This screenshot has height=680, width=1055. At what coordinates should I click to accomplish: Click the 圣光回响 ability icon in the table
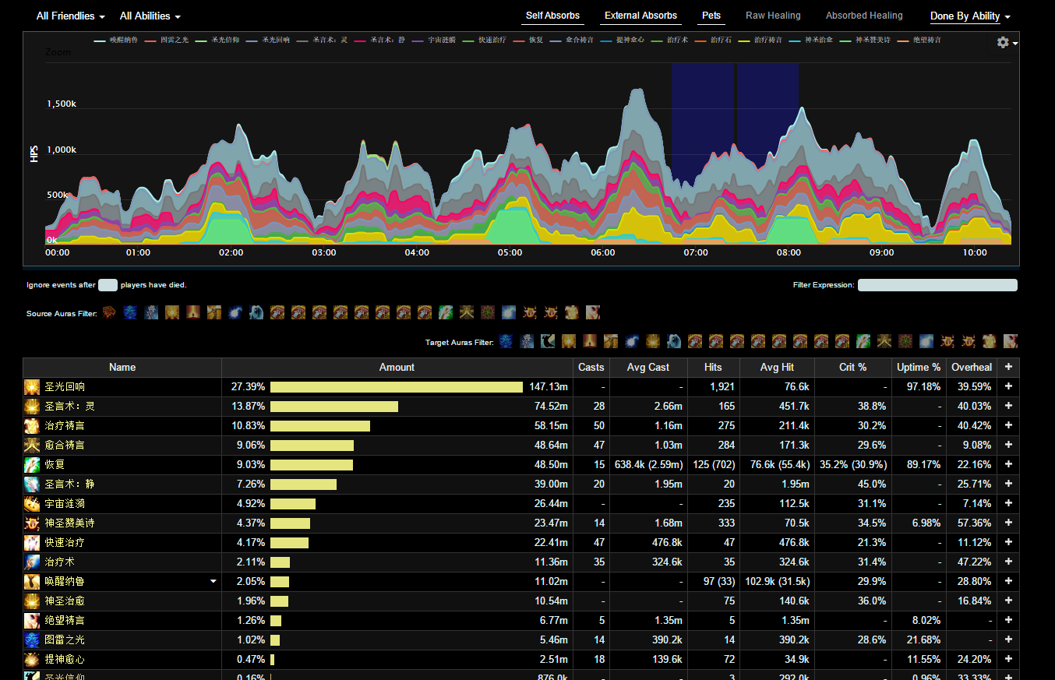pos(32,387)
